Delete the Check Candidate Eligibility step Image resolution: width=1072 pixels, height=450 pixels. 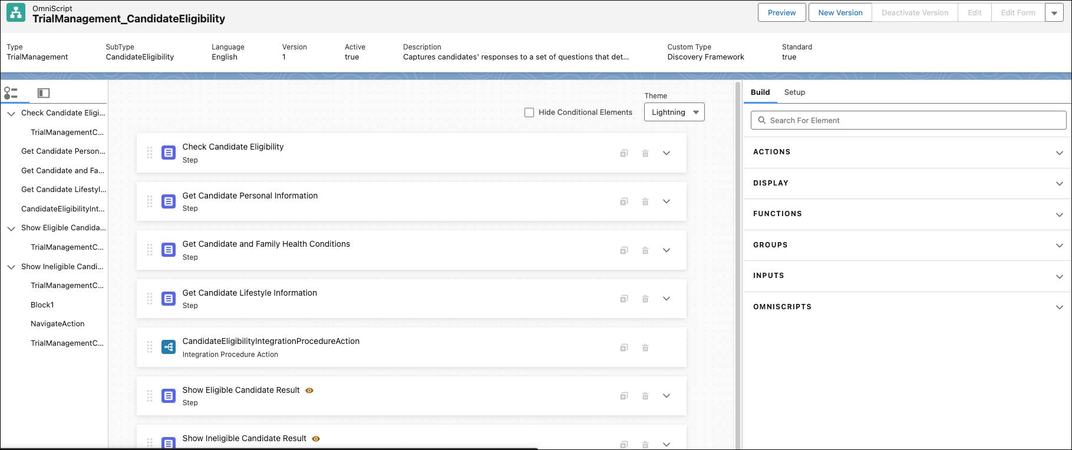[x=645, y=153]
